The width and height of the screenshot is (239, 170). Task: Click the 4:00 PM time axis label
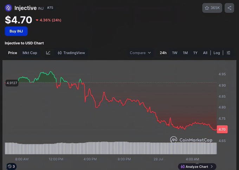click(x=90, y=159)
